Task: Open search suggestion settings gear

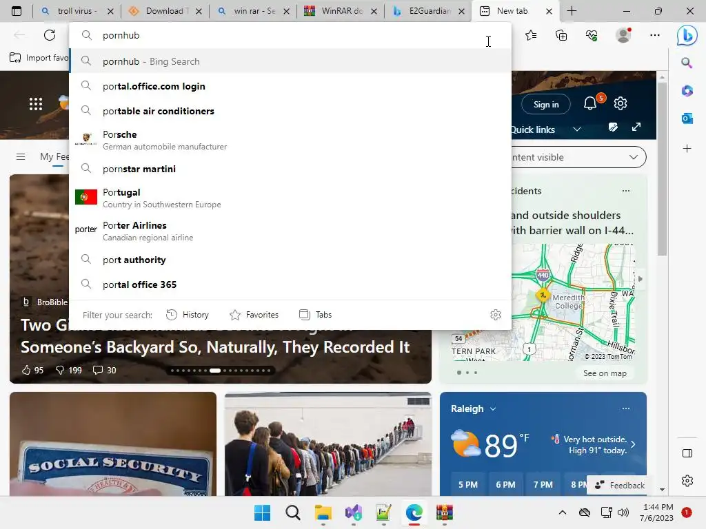Action: 495,314
